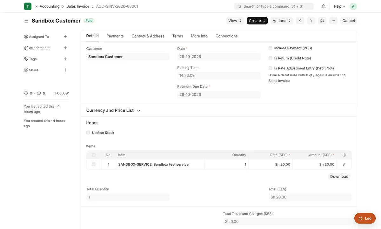Viewport: 381px width, 229px height.
Task: Click the search magnifier icon
Action: (239, 6)
